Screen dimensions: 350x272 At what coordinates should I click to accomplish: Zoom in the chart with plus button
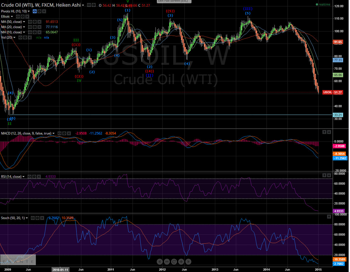(x=181, y=262)
